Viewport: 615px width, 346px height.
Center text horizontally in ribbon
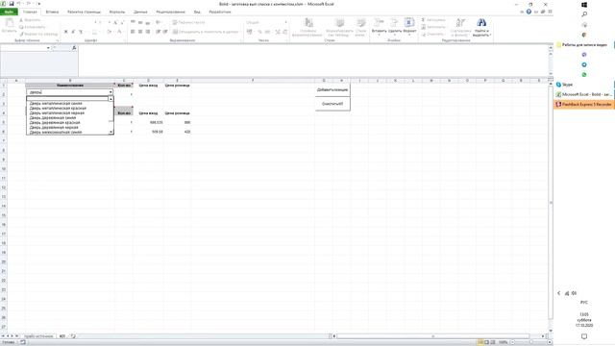tap(140, 32)
